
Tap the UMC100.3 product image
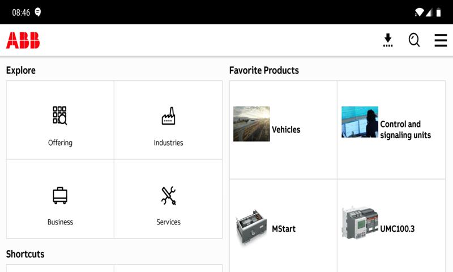pos(360,222)
